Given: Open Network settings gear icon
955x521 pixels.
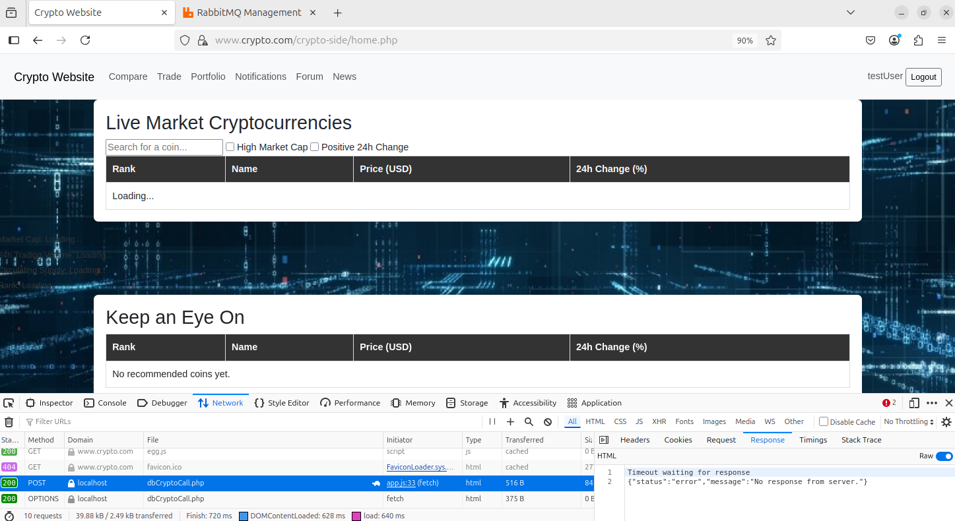Looking at the screenshot, I should pyautogui.click(x=946, y=422).
